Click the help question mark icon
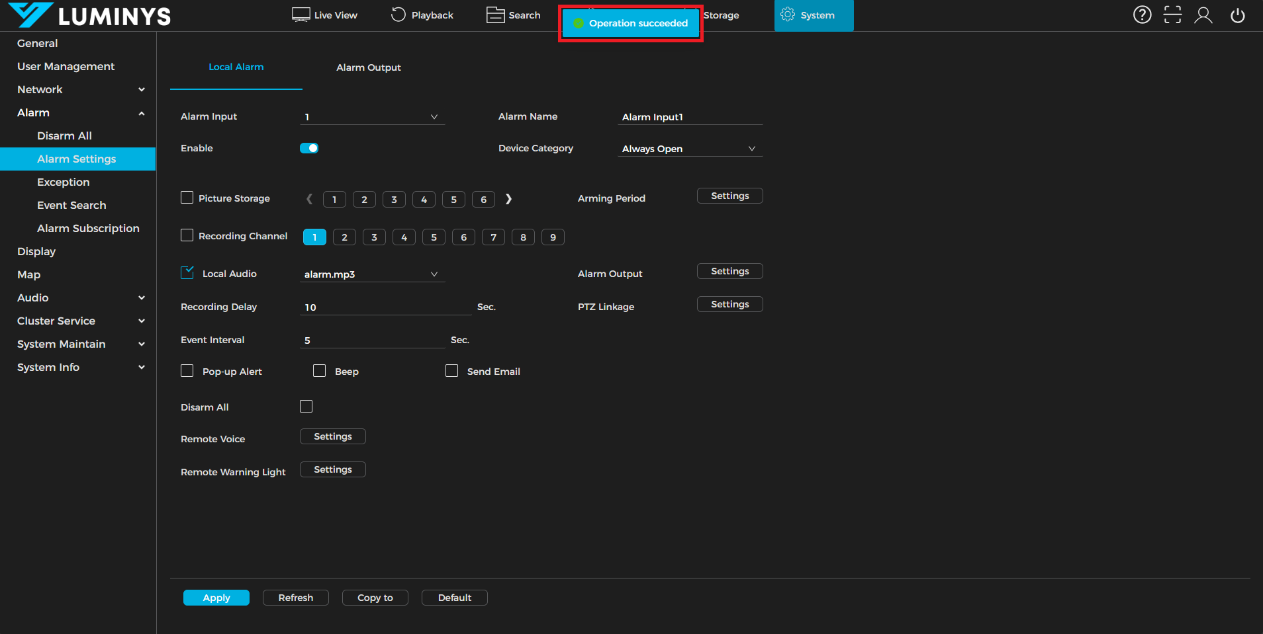Screen dimensions: 1263x634 pyautogui.click(x=1142, y=15)
